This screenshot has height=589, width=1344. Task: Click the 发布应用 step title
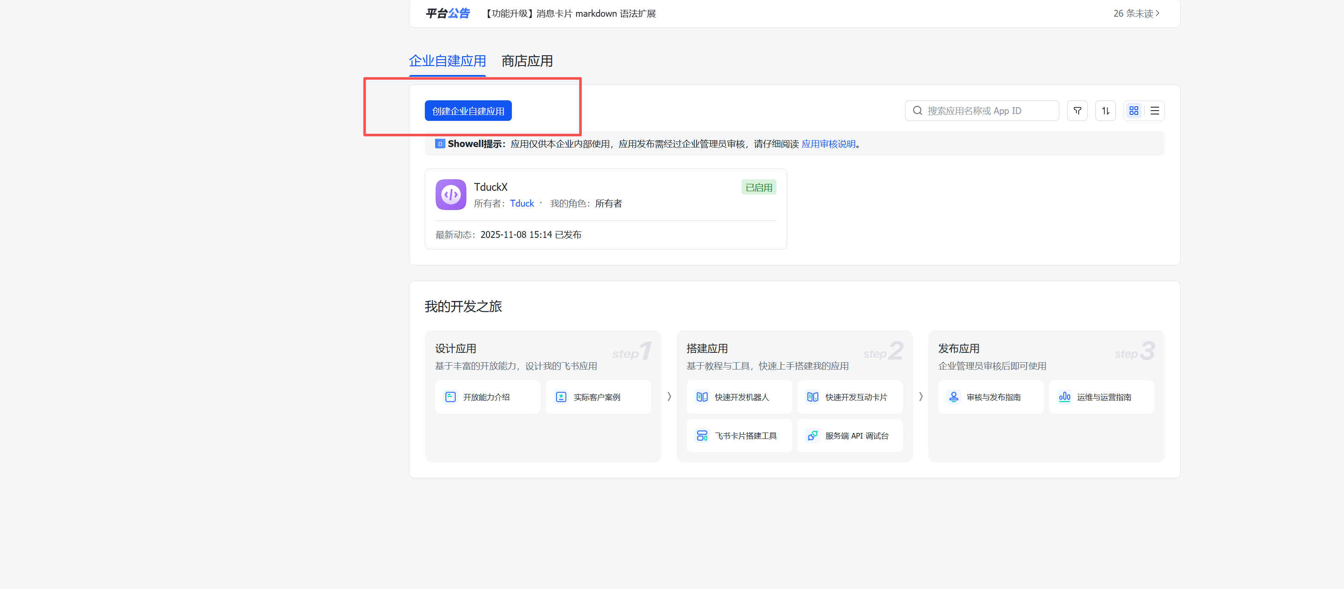click(x=959, y=349)
